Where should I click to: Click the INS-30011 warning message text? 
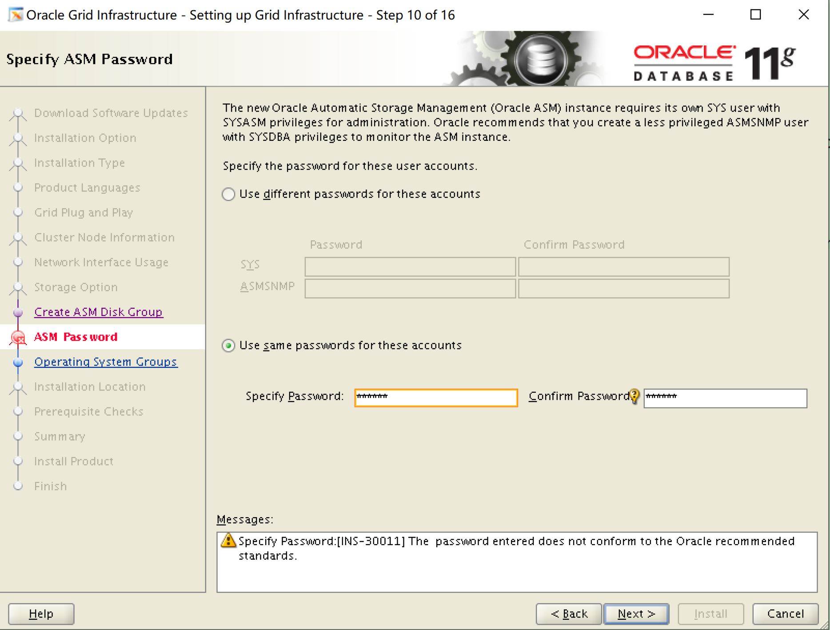tap(516, 548)
